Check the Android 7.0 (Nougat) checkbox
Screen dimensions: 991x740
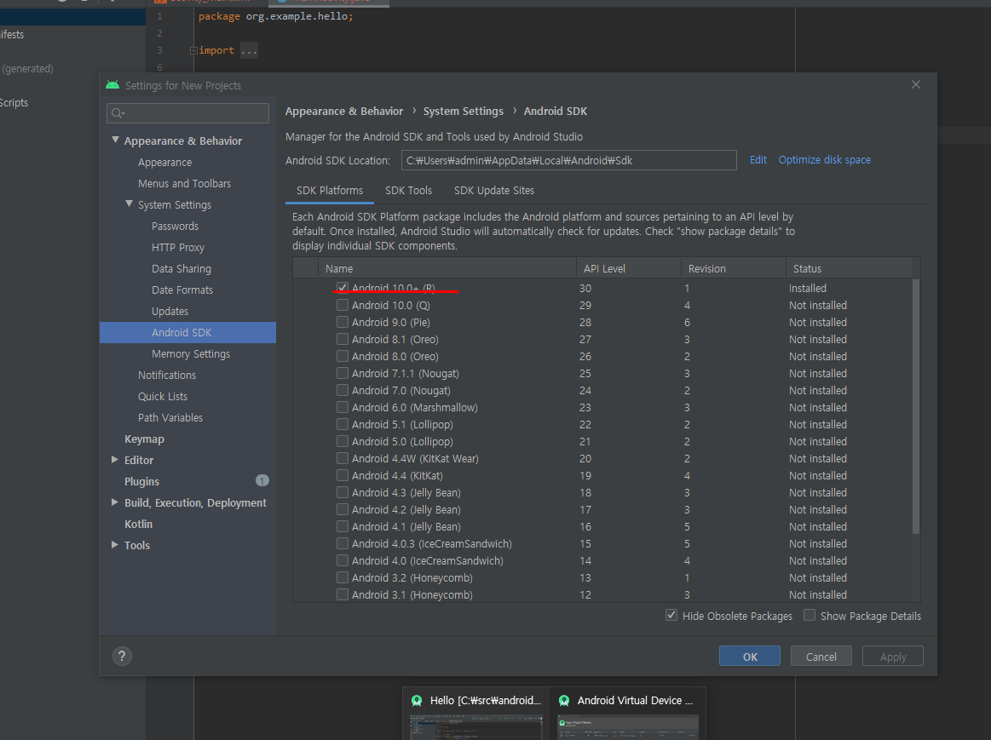343,390
